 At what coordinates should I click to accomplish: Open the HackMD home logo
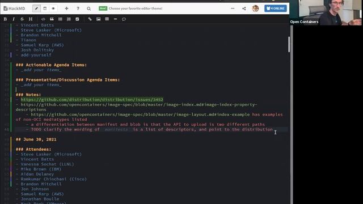coord(14,8)
